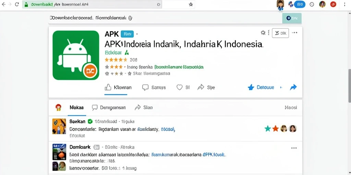Image resolution: width=351 pixels, height=175 pixels.
Task: Click the gear icon in app card
Action: pos(263,33)
